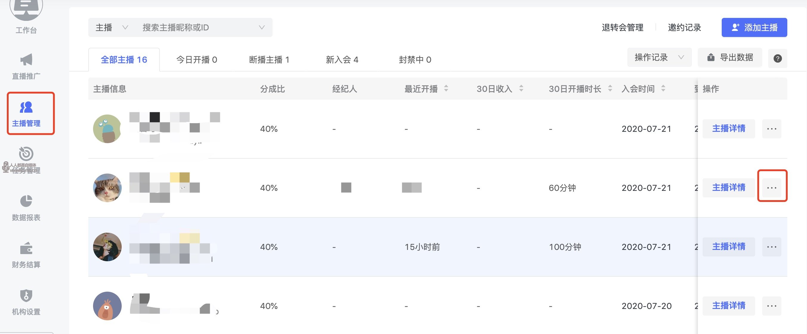Switch to 新入会 4 tab
Screen dimensions: 807x334
pos(342,60)
